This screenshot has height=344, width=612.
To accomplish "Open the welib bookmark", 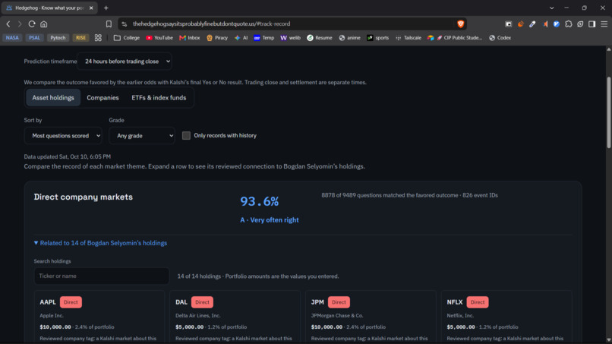I will point(290,38).
